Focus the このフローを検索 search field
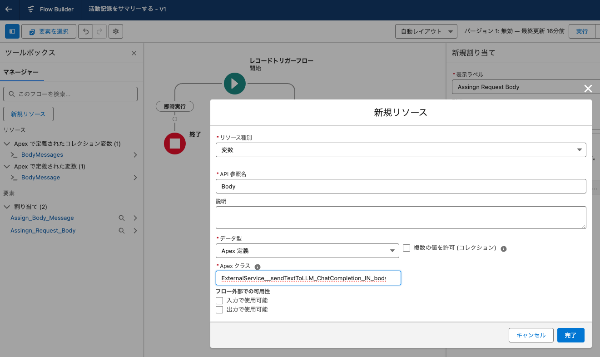The height and width of the screenshot is (357, 600). 70,94
